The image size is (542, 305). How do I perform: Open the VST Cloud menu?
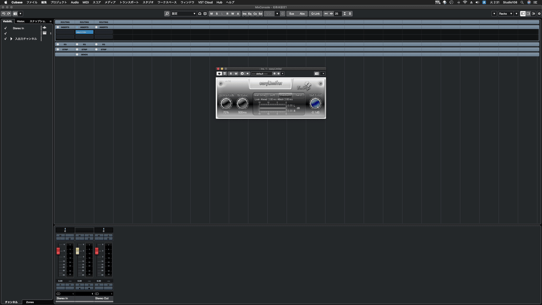(x=205, y=2)
